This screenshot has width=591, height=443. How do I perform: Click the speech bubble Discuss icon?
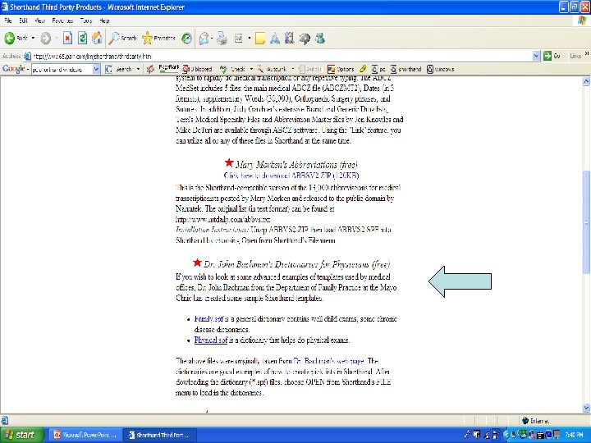305,38
